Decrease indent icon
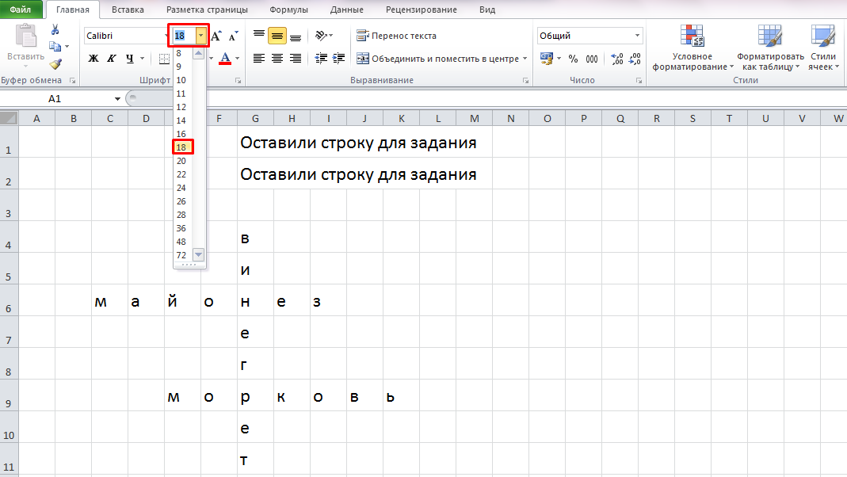This screenshot has width=847, height=477. click(x=321, y=59)
